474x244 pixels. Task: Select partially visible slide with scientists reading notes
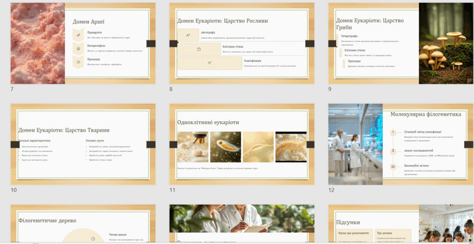[x=242, y=223]
